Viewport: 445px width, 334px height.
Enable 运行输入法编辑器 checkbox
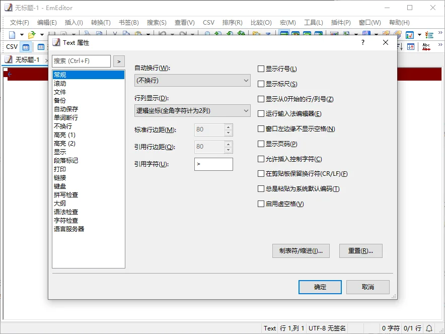261,114
